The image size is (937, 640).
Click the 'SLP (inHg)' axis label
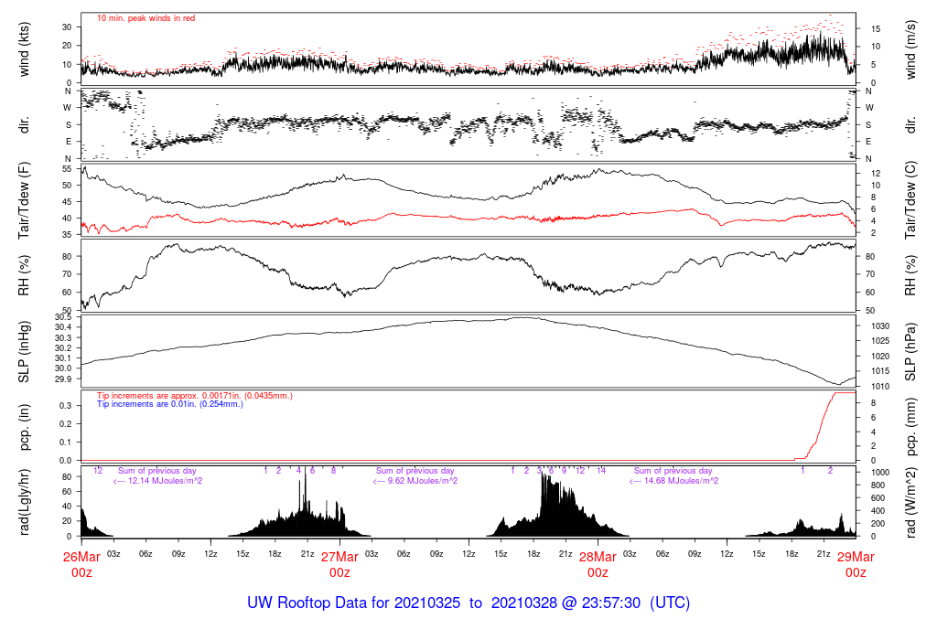click(x=24, y=352)
